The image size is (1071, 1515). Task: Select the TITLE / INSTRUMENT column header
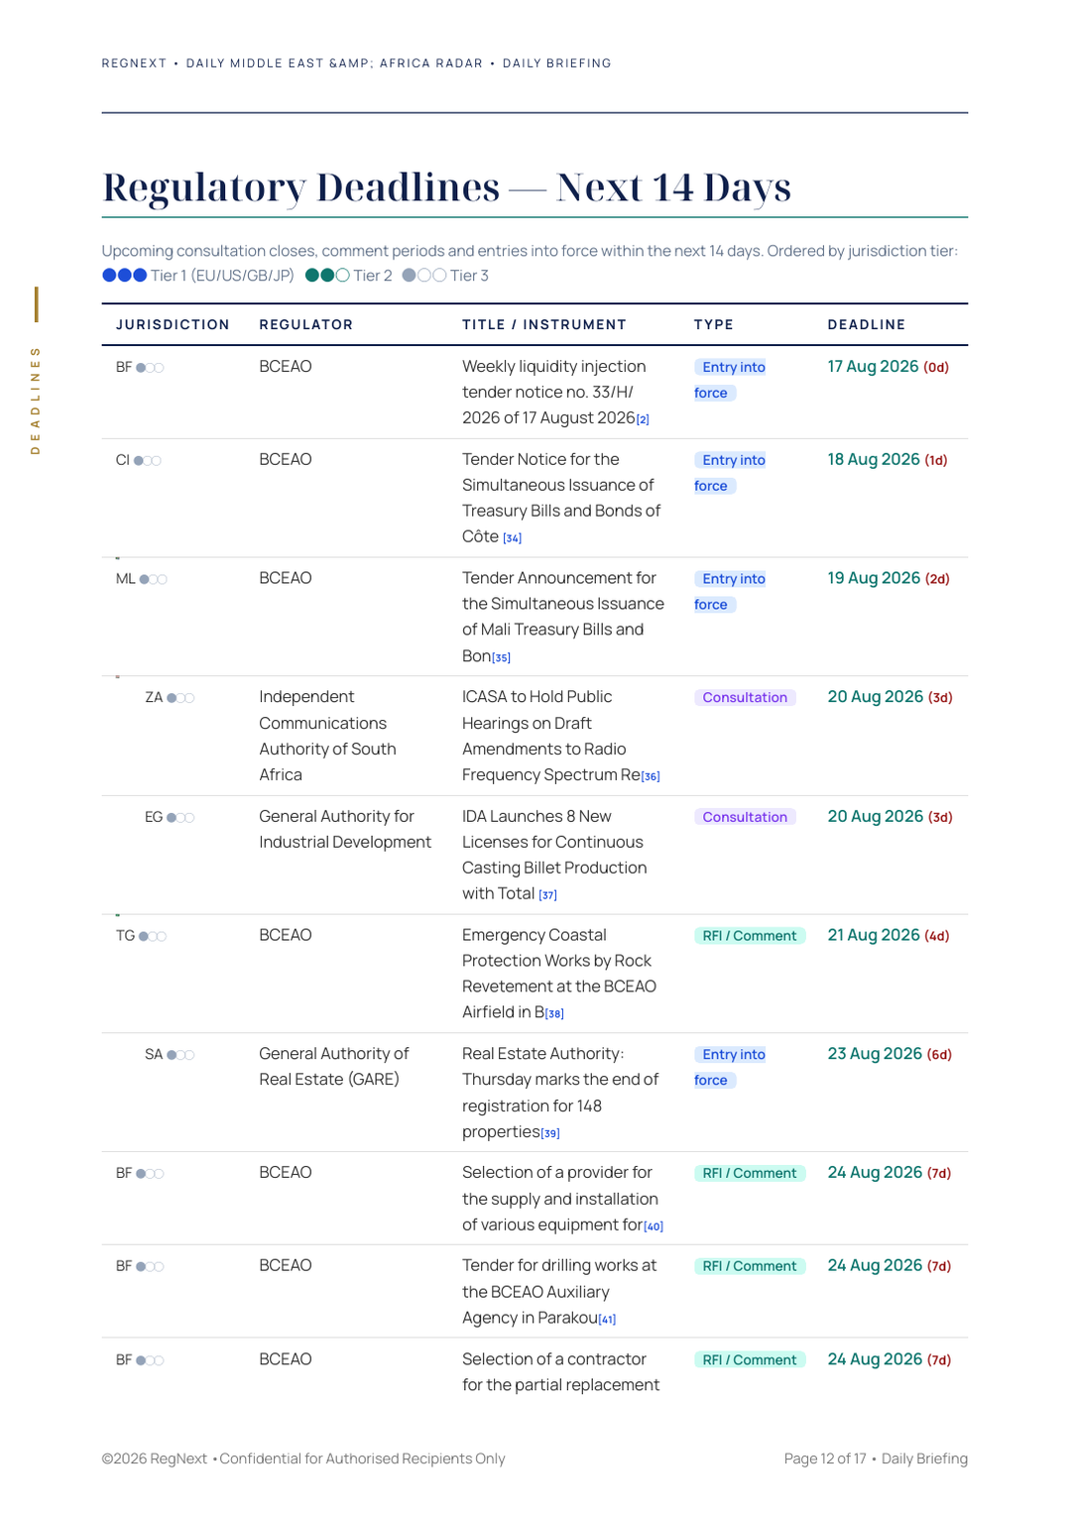(x=544, y=325)
